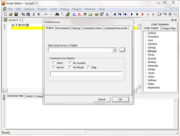
Task: Undo last edit with the blue arrow icon
Action: pyautogui.click(x=46, y=14)
